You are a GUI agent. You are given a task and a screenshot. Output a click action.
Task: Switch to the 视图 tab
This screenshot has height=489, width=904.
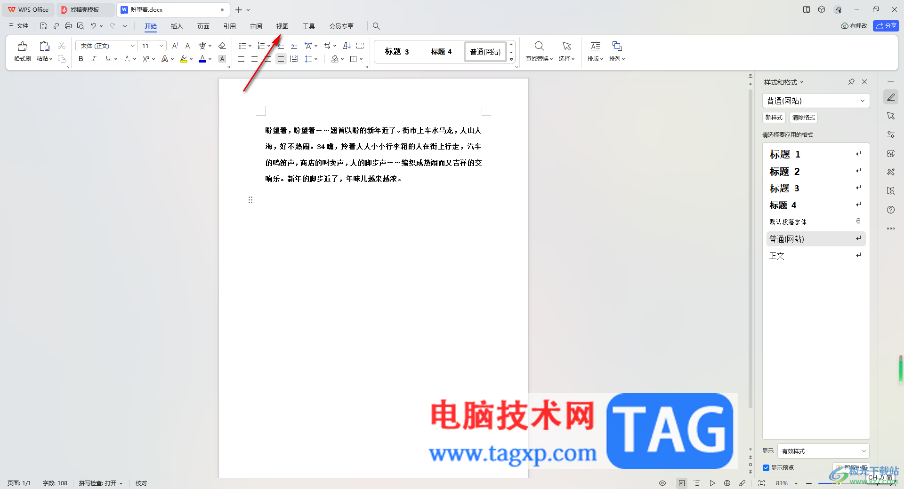point(282,26)
